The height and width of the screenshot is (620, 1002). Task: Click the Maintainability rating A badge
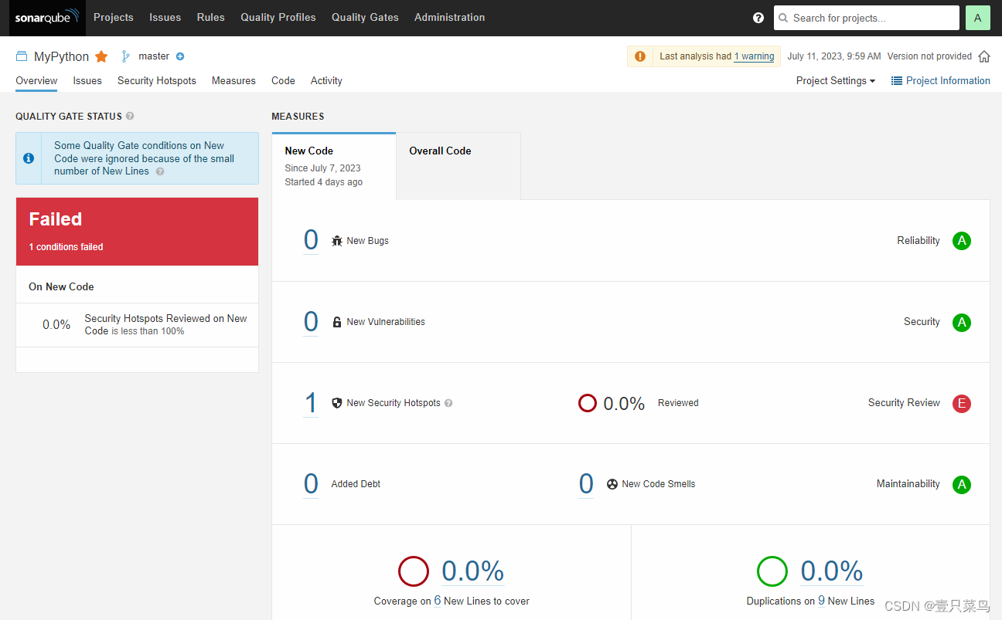pyautogui.click(x=962, y=484)
